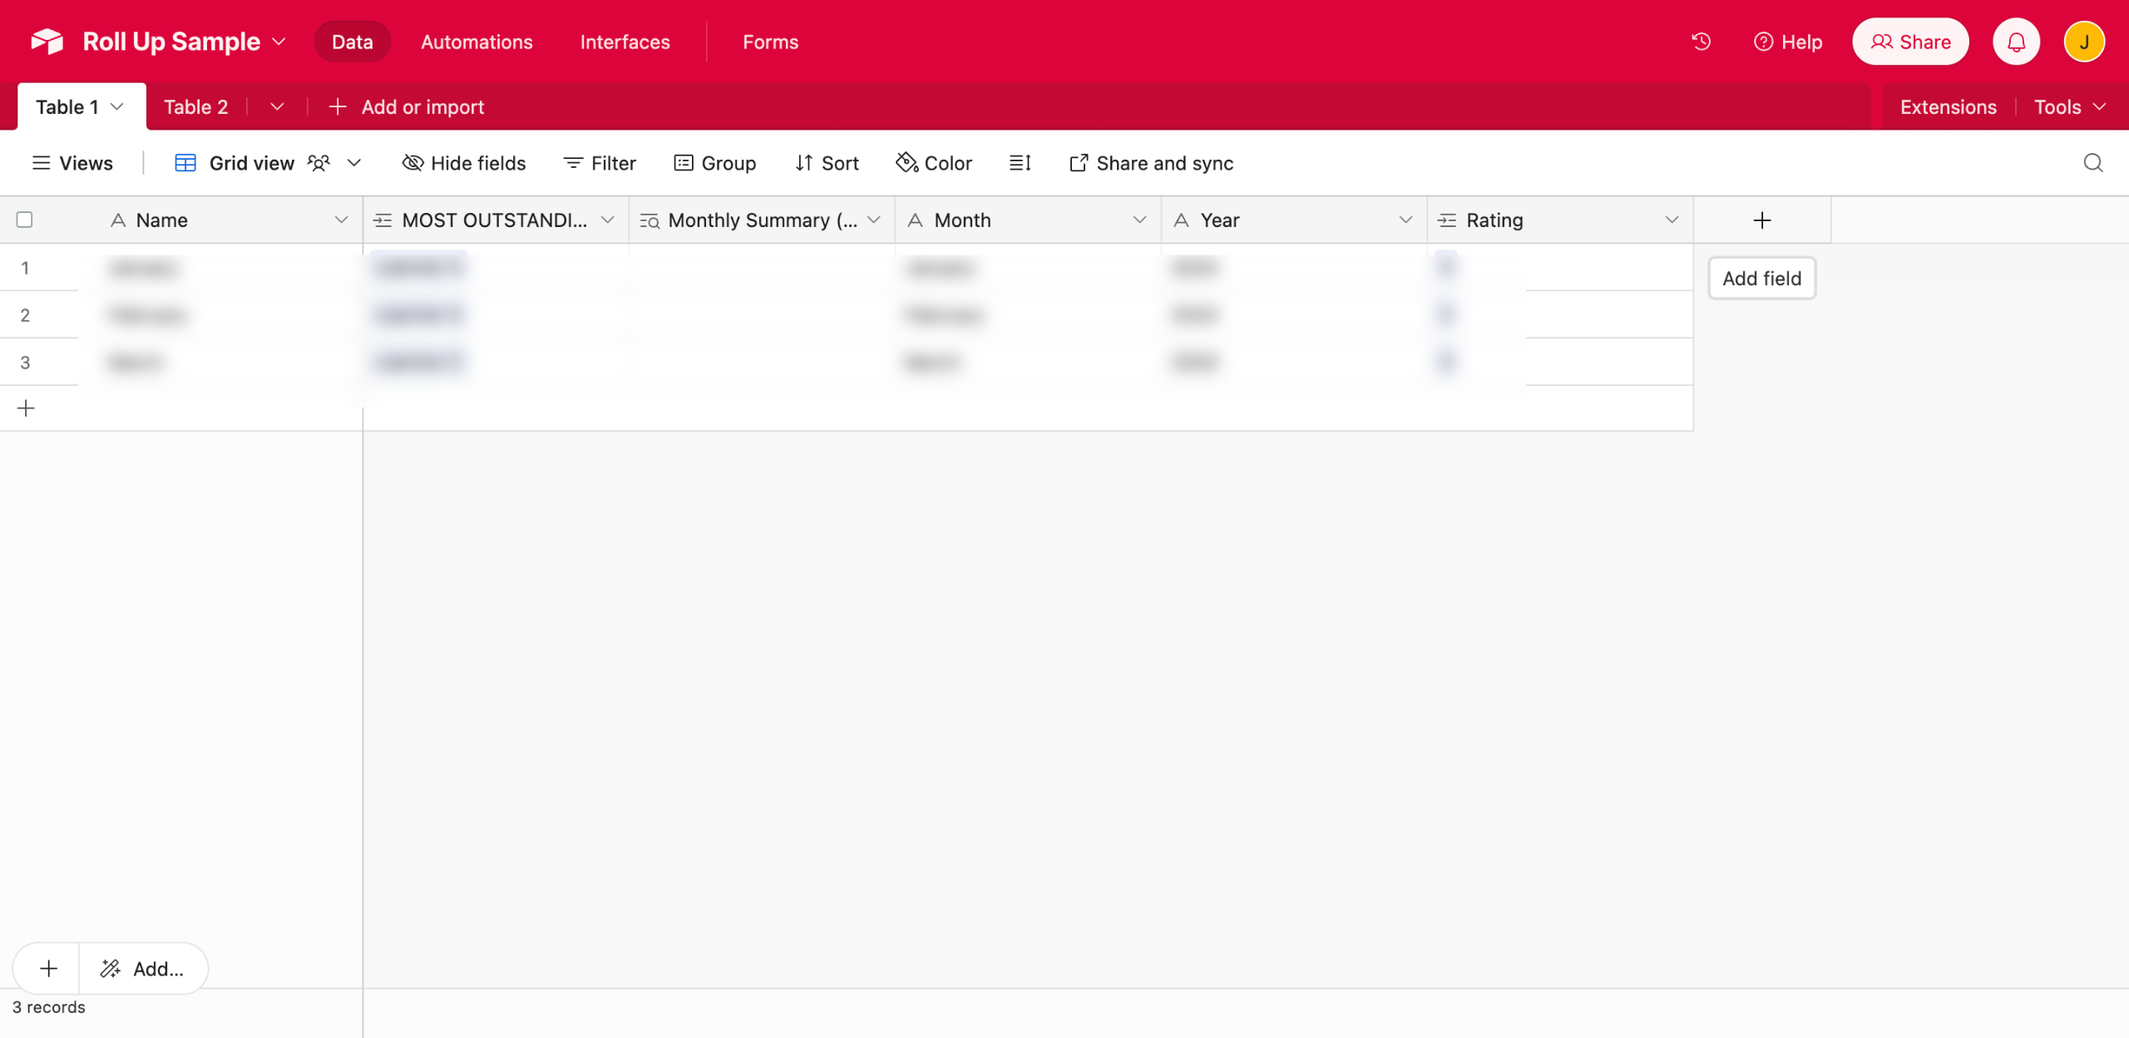Switch to the Table 2 tab
The image size is (2129, 1038).
[x=195, y=107]
